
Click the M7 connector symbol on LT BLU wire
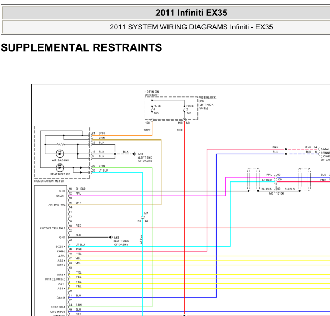click(143, 217)
